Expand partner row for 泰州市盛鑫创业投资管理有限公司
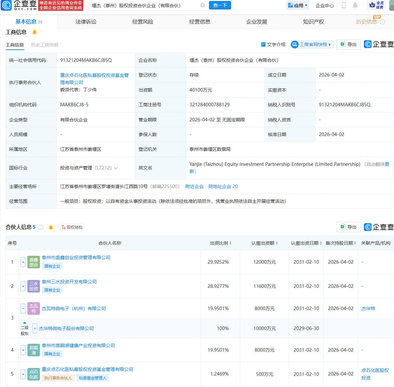Image resolution: width=394 pixels, height=387 pixels. (x=23, y=262)
